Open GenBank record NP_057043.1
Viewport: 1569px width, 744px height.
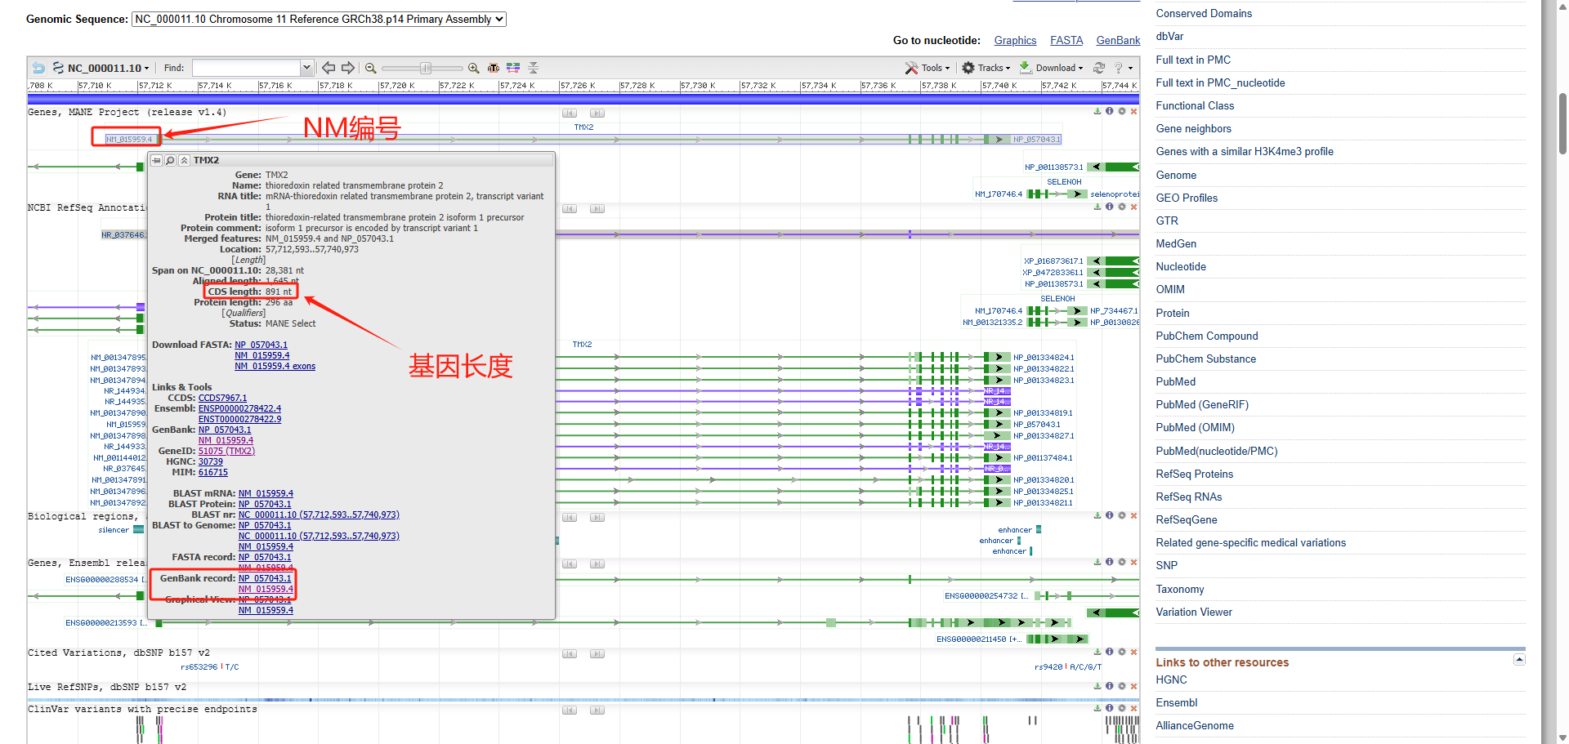click(265, 578)
